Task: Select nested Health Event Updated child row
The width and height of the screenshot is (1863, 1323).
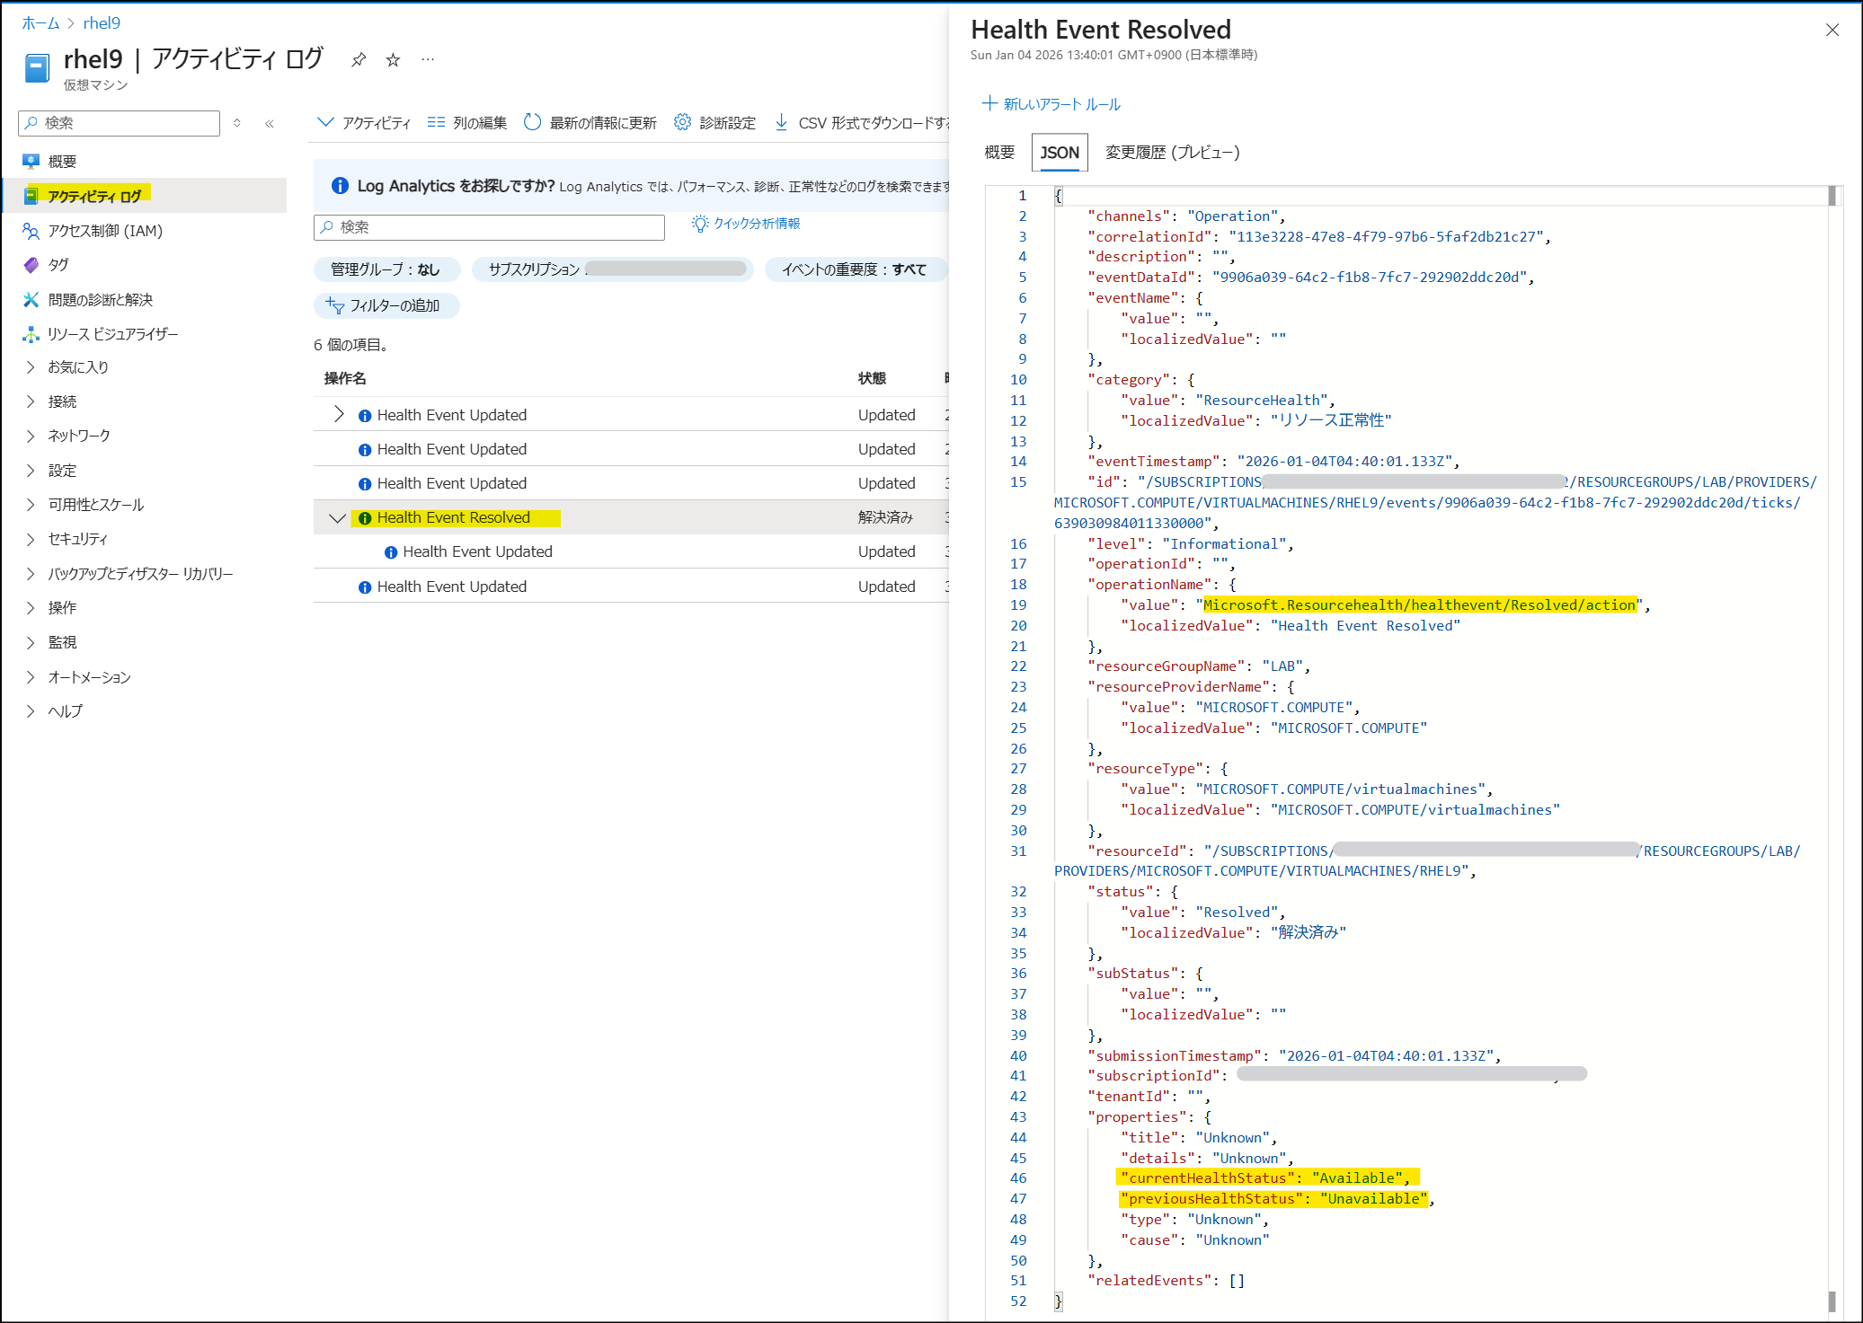Action: (477, 552)
